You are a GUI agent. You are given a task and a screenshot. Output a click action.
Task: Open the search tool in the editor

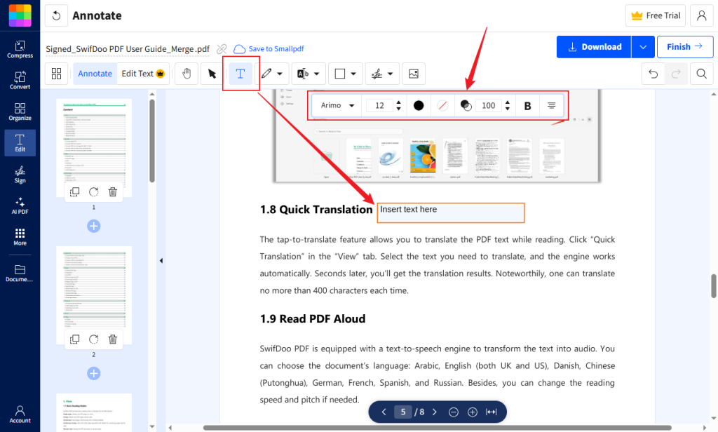[x=701, y=73]
